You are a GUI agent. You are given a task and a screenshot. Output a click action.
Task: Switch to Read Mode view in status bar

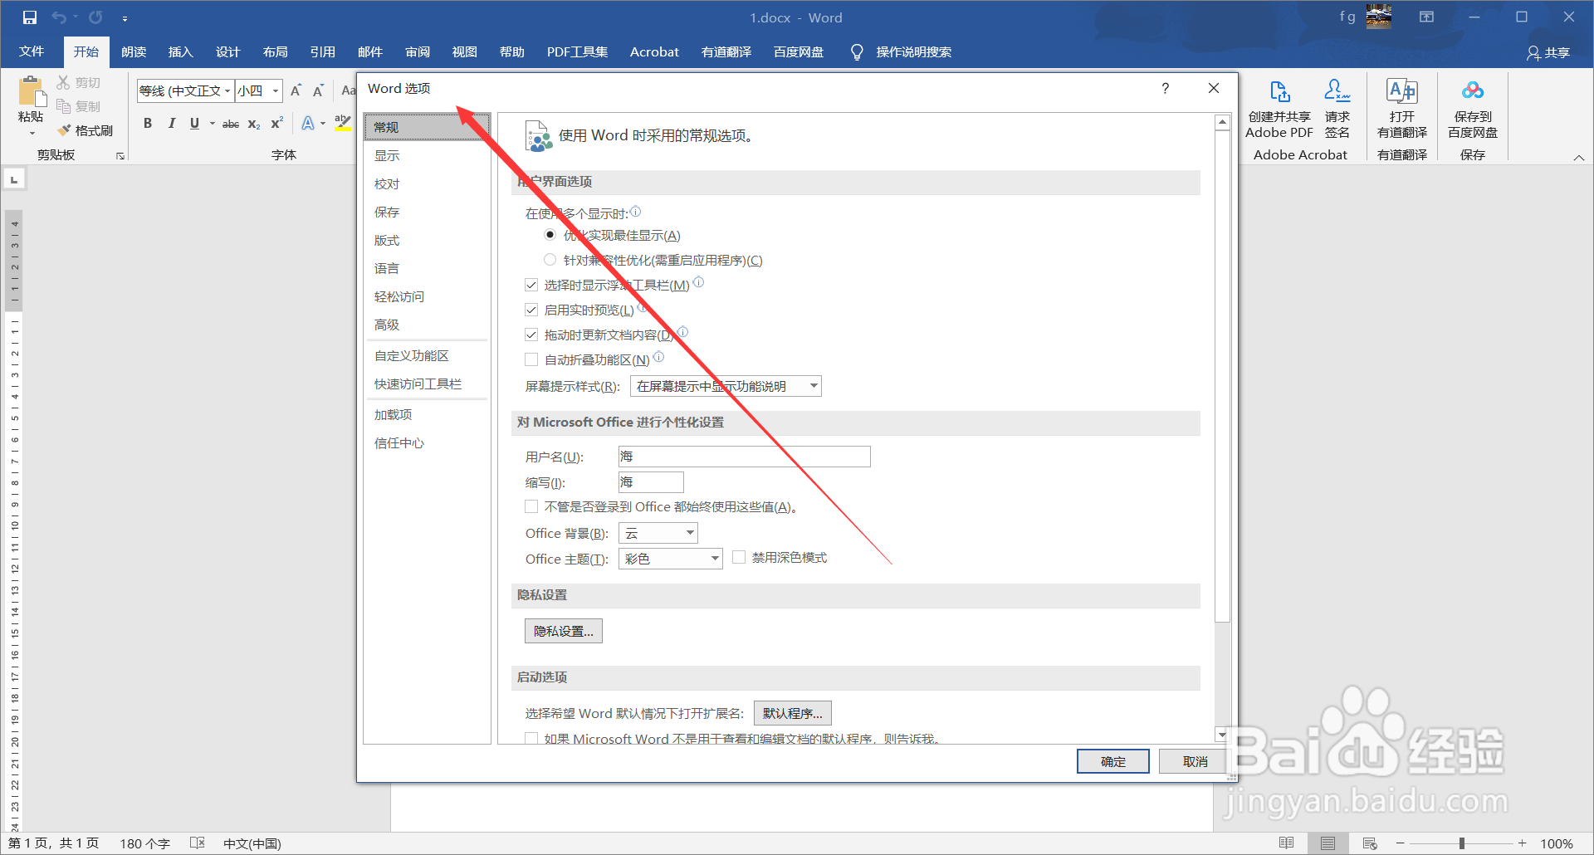[x=1286, y=843]
